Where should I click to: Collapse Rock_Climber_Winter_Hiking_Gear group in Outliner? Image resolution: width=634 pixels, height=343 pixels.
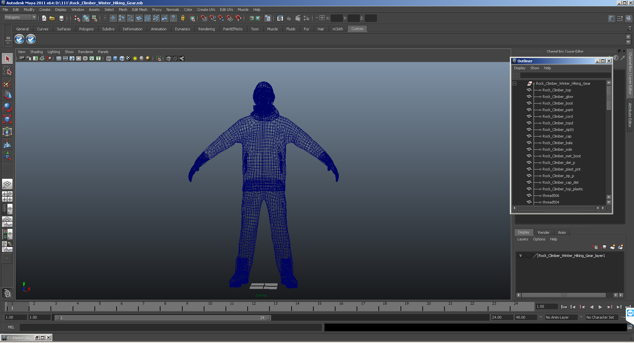point(515,83)
